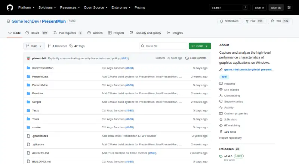This screenshot has width=299, height=164.
Task: Open the Pull requests tab
Action: 68,33
